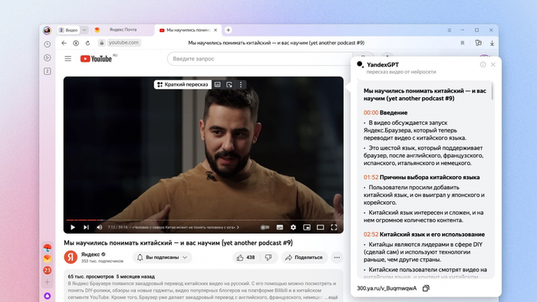Viewport: 537px width, 302px height.
Task: Open browser downloads arrow icon
Action: [x=492, y=43]
